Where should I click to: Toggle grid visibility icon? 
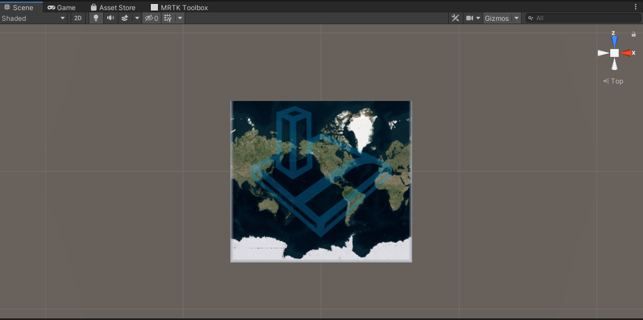168,18
